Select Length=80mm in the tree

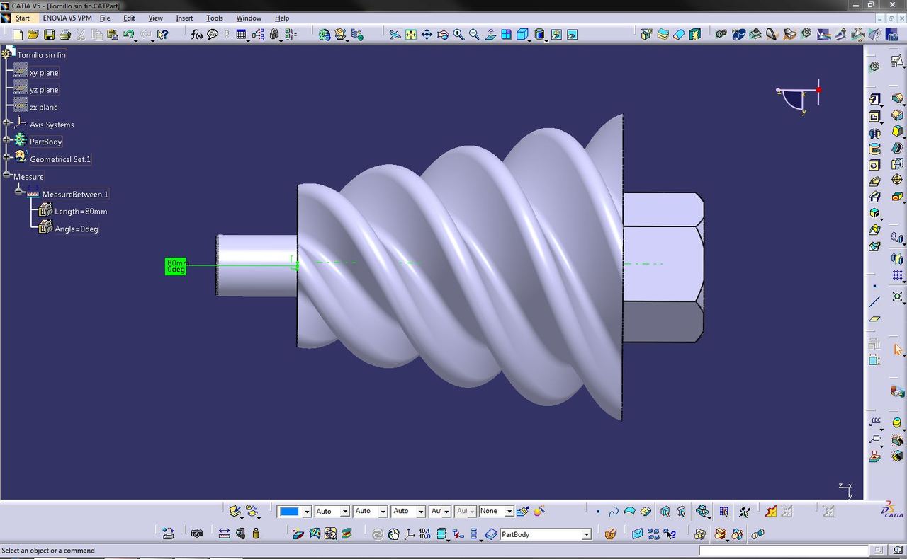tap(81, 211)
